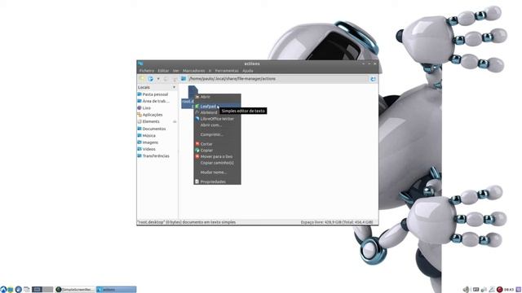Click the new folder toolbar icon
522x293 pixels.
pyautogui.click(x=142, y=79)
